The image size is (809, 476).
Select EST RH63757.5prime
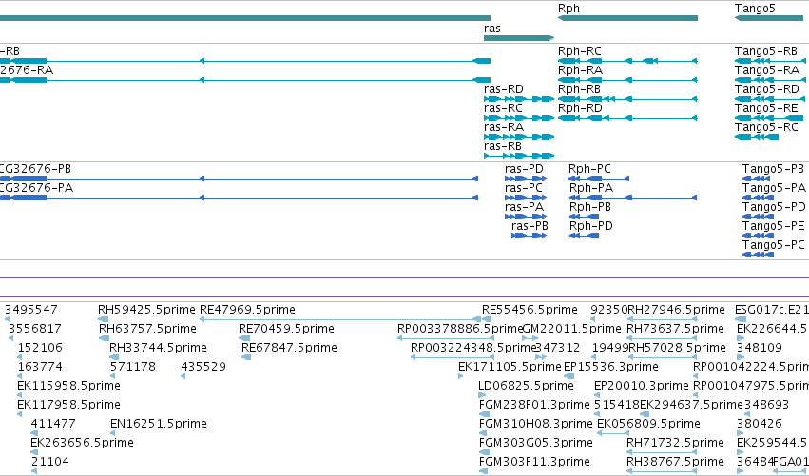147,329
